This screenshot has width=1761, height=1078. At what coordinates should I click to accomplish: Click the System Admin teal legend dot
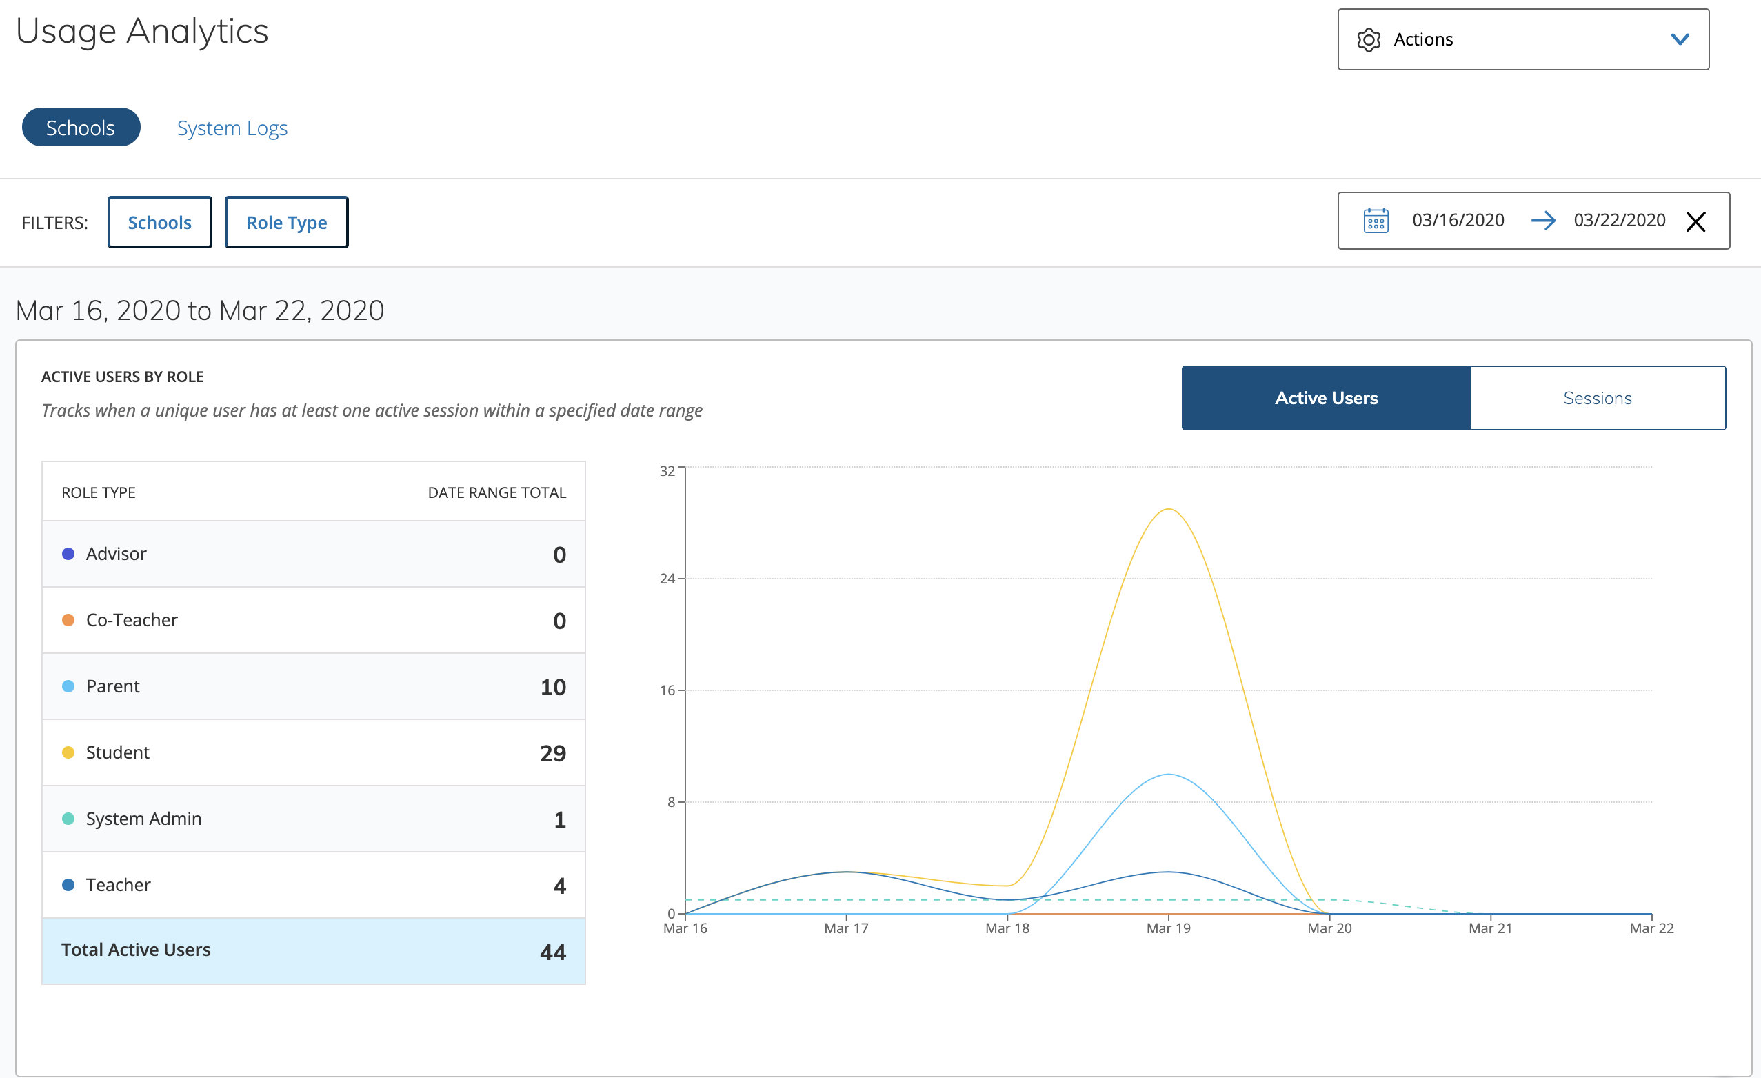[69, 819]
